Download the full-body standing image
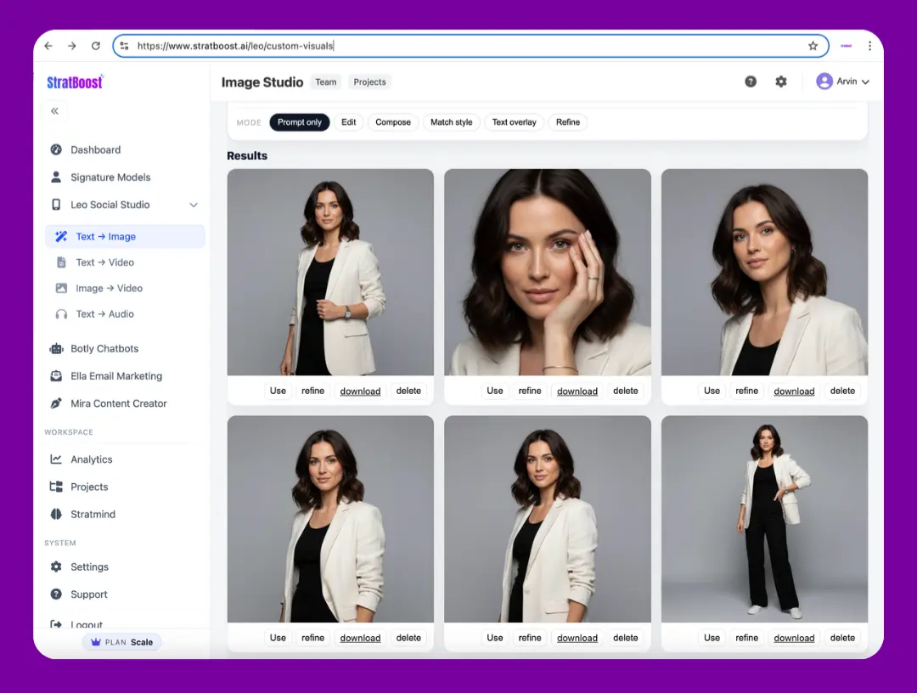 pyautogui.click(x=794, y=638)
